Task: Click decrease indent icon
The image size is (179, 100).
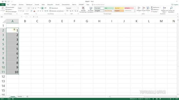Action: point(45,11)
